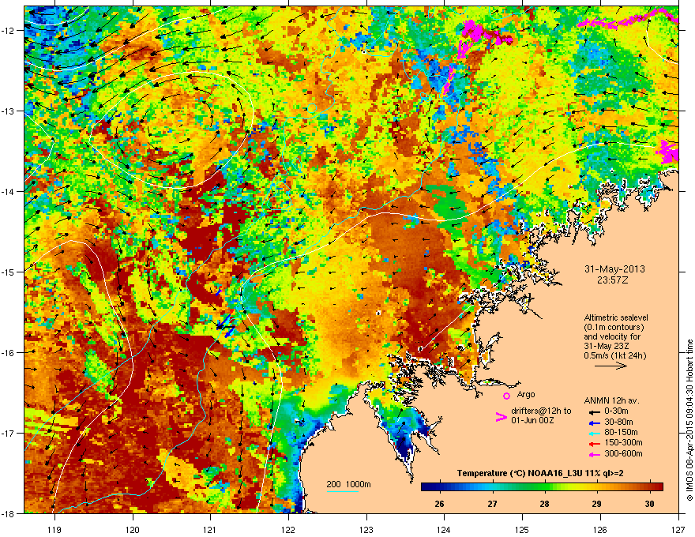This screenshot has width=695, height=537.
Task: Click the latitude axis label -12
Action: (8, 31)
